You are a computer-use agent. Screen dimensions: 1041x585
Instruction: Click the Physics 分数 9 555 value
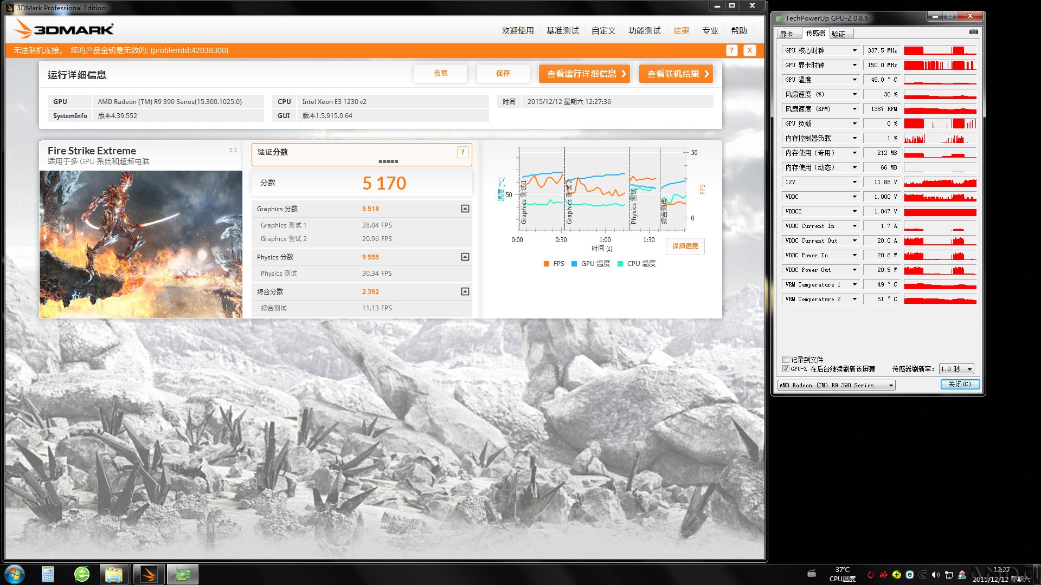coord(371,257)
